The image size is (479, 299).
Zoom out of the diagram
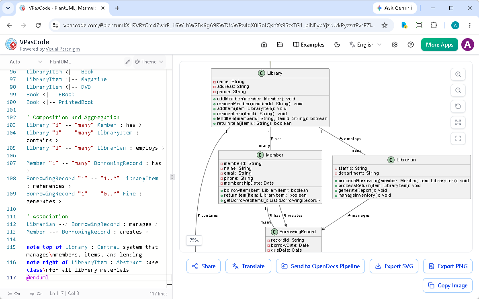click(458, 90)
